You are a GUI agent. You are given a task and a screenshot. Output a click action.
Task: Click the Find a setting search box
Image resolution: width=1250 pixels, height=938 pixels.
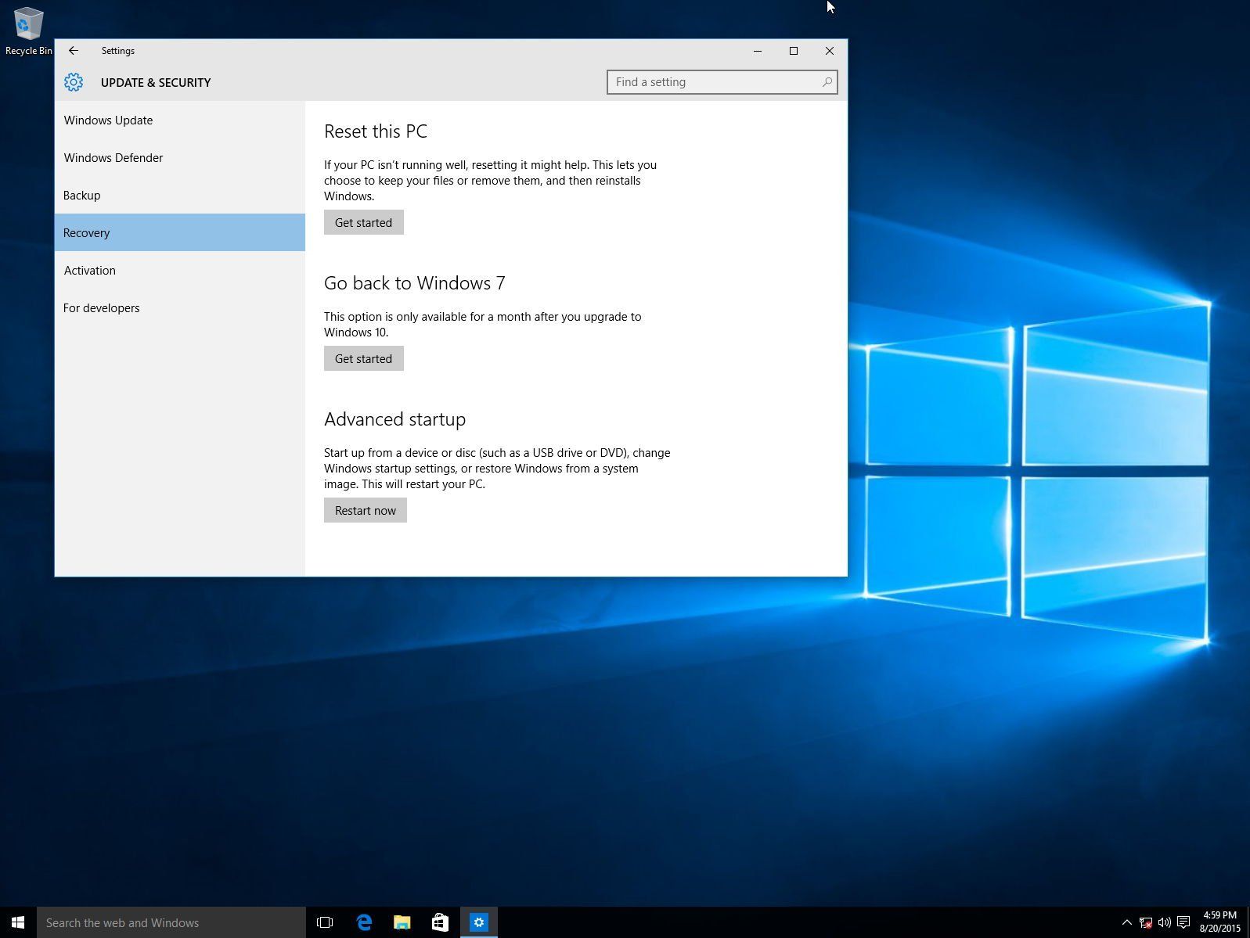(x=714, y=82)
